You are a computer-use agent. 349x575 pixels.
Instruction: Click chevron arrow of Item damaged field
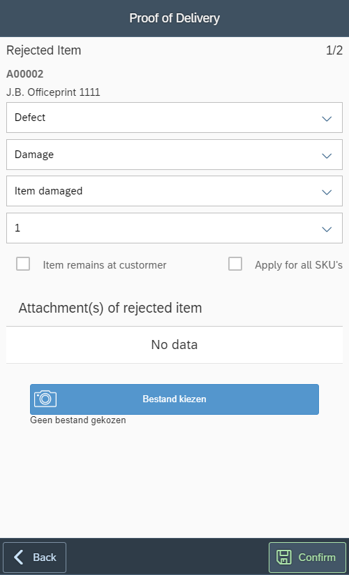(327, 192)
